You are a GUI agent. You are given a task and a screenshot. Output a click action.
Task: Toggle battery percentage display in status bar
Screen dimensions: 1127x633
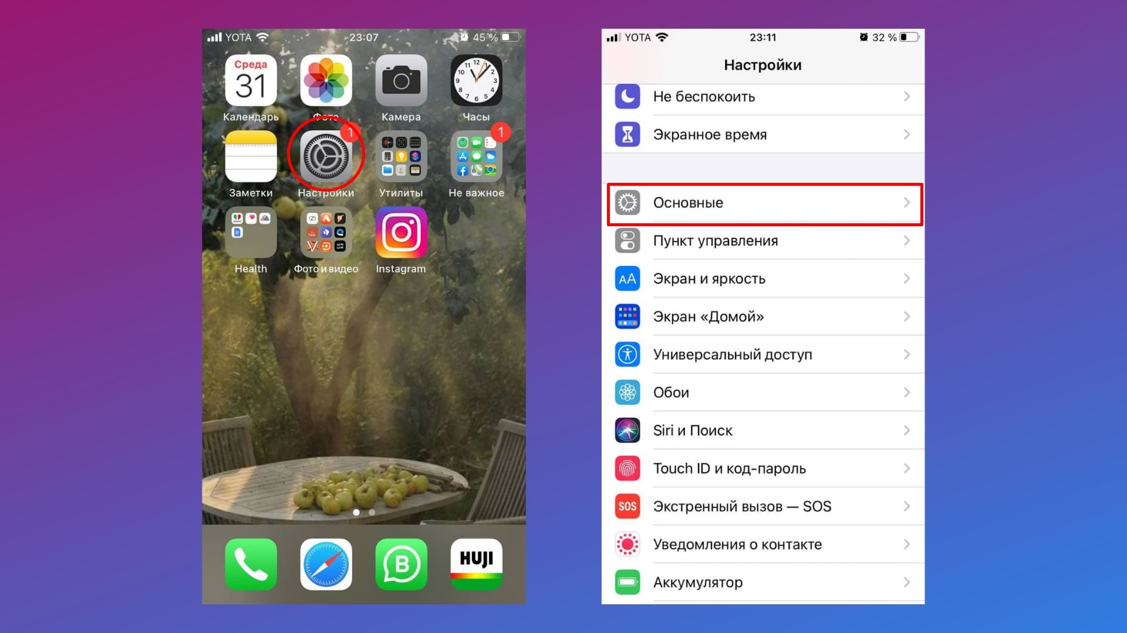pos(764,582)
